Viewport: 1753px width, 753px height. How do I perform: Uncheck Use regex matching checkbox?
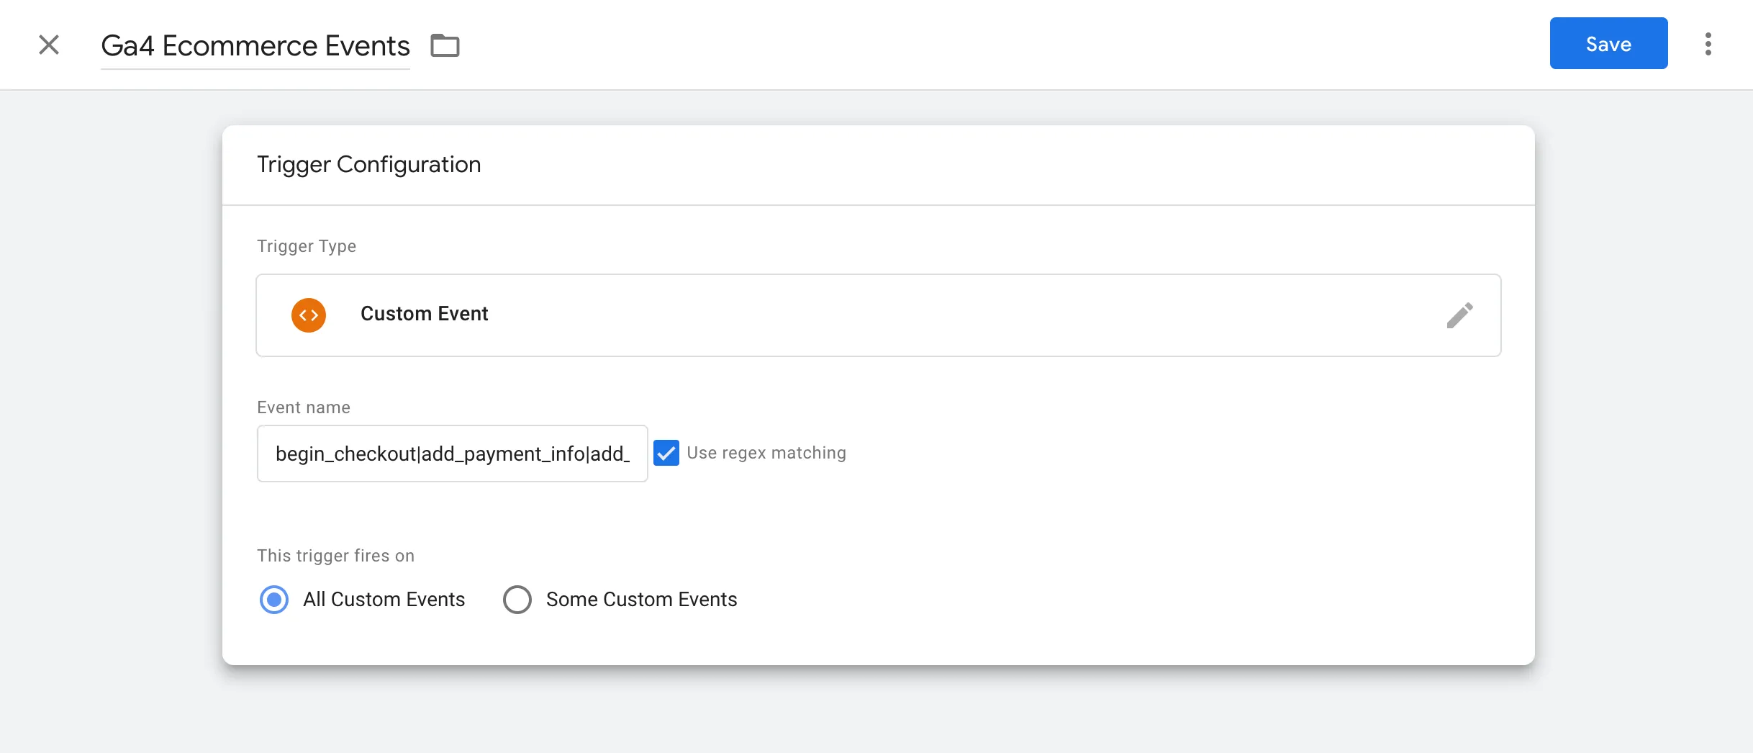pos(666,453)
